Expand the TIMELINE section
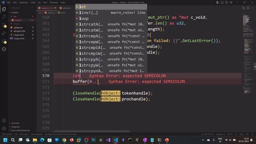256x144 pixels. (x=22, y=127)
